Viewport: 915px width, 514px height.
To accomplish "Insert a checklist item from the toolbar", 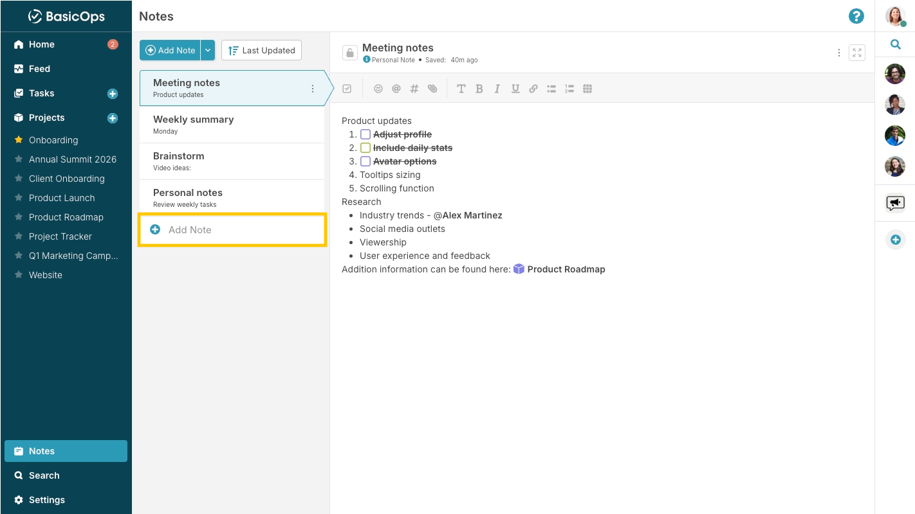I will tap(347, 89).
